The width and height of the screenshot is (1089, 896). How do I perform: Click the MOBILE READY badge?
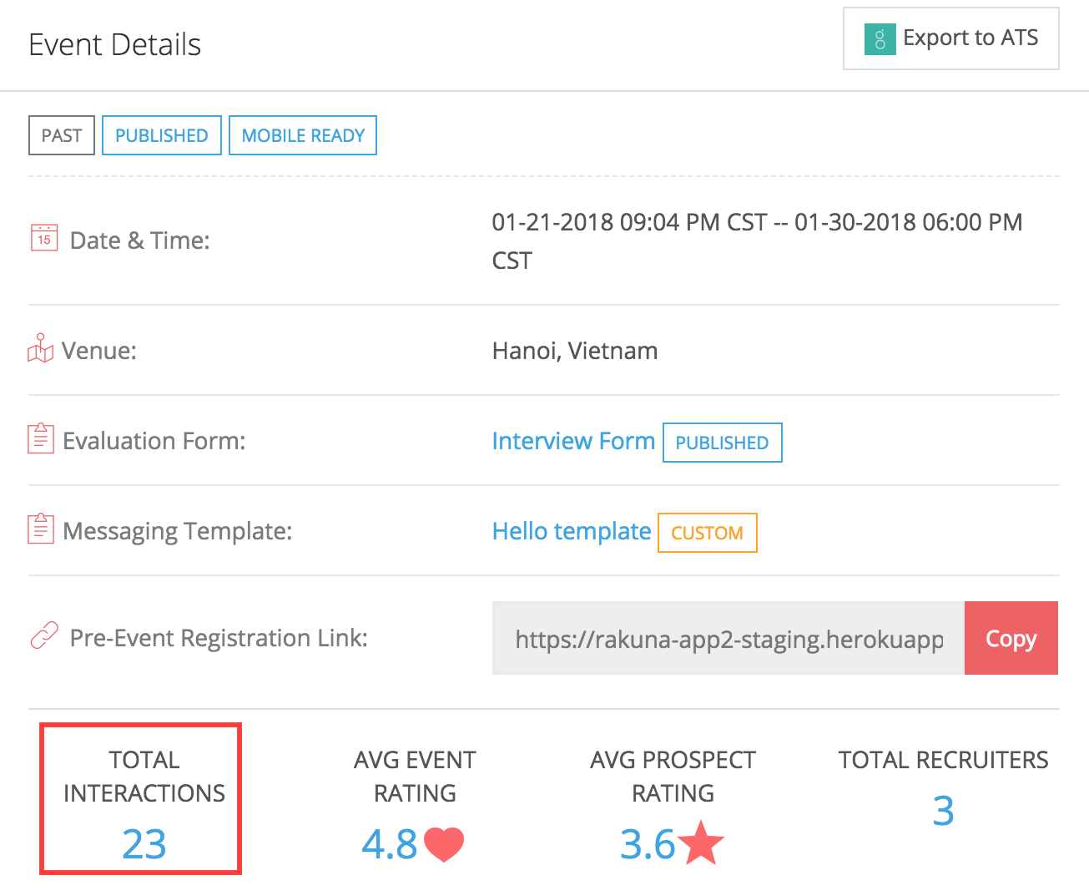303,135
